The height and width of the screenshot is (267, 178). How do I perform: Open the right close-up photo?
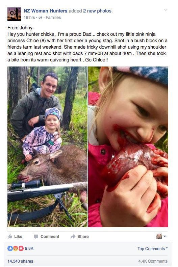(x=128, y=146)
